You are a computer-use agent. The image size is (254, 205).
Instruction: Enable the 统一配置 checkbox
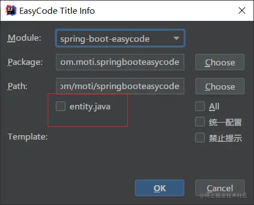point(200,122)
